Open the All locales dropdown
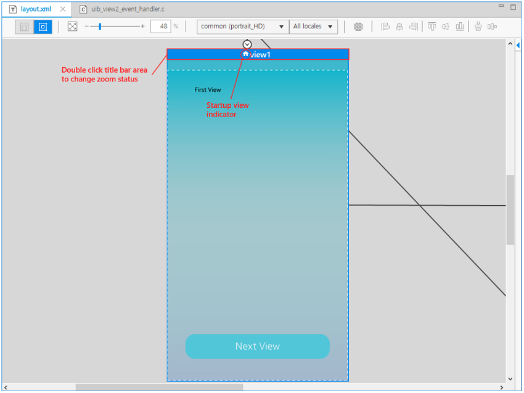524x393 pixels. (x=313, y=26)
